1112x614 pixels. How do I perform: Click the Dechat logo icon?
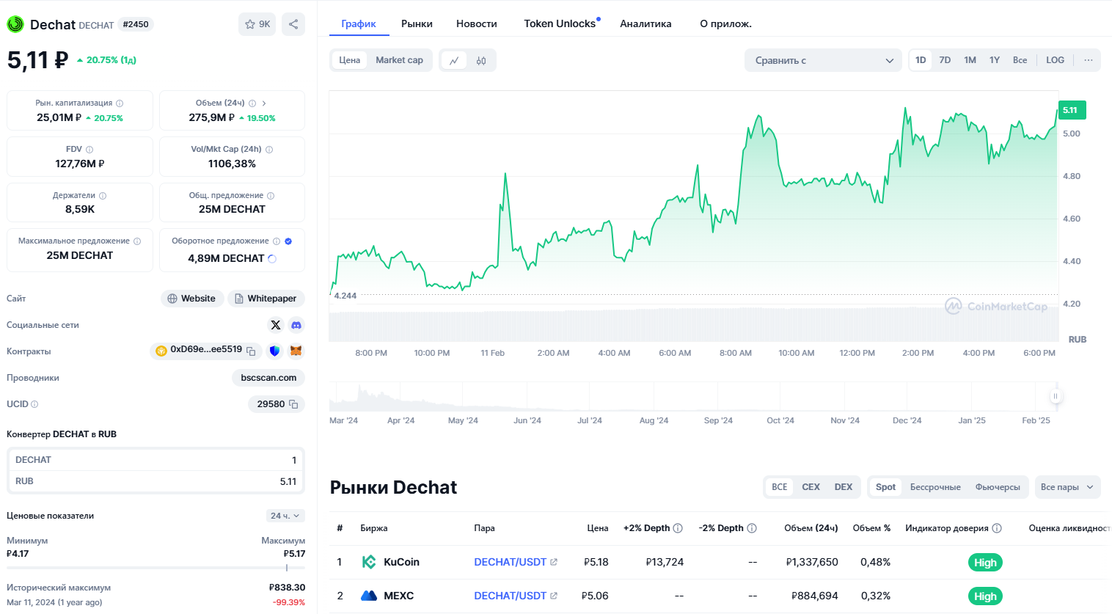click(15, 24)
